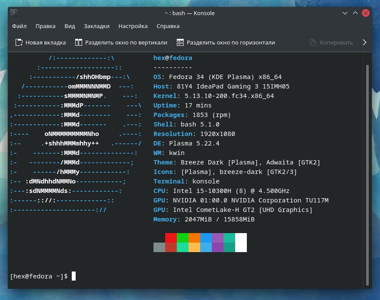Minimize Konsole with the down chevron

345,13
